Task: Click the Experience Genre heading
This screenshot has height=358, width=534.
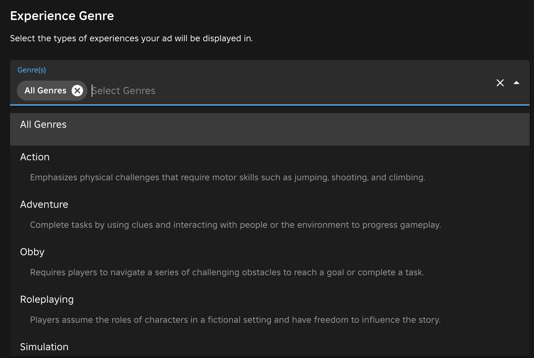Action: pos(62,16)
